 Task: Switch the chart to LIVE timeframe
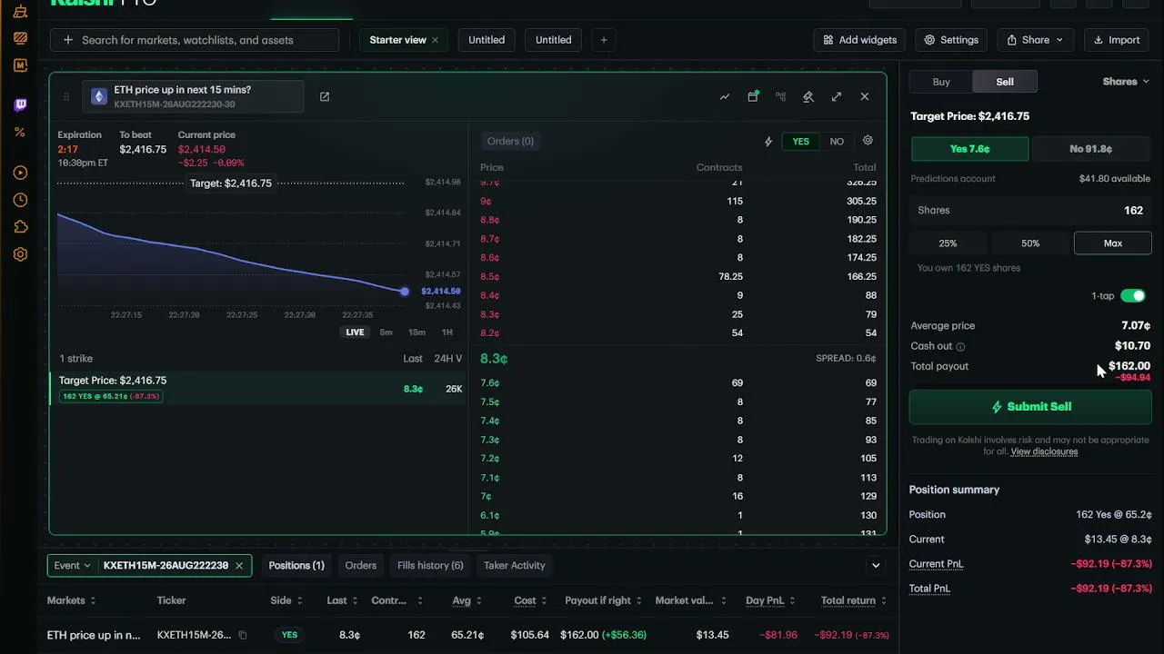pos(355,332)
